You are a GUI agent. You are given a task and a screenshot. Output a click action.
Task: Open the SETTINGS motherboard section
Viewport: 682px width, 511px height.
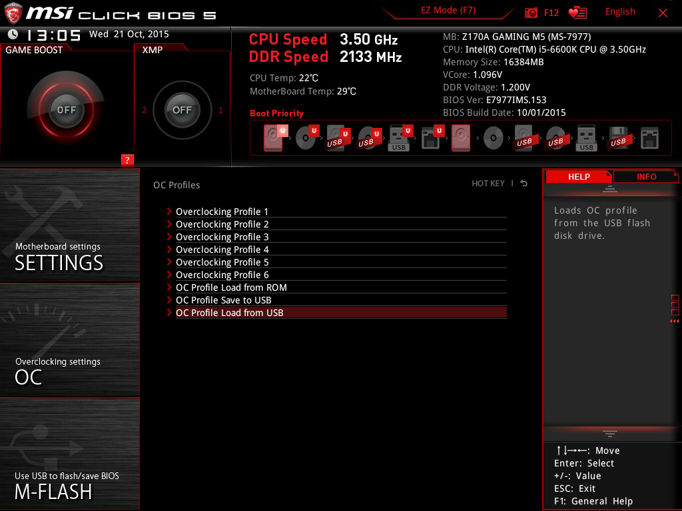click(69, 225)
